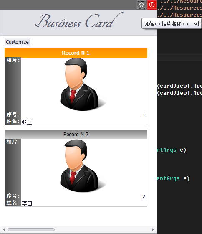
Task: Click the Business Card banner title
Action: [79, 20]
